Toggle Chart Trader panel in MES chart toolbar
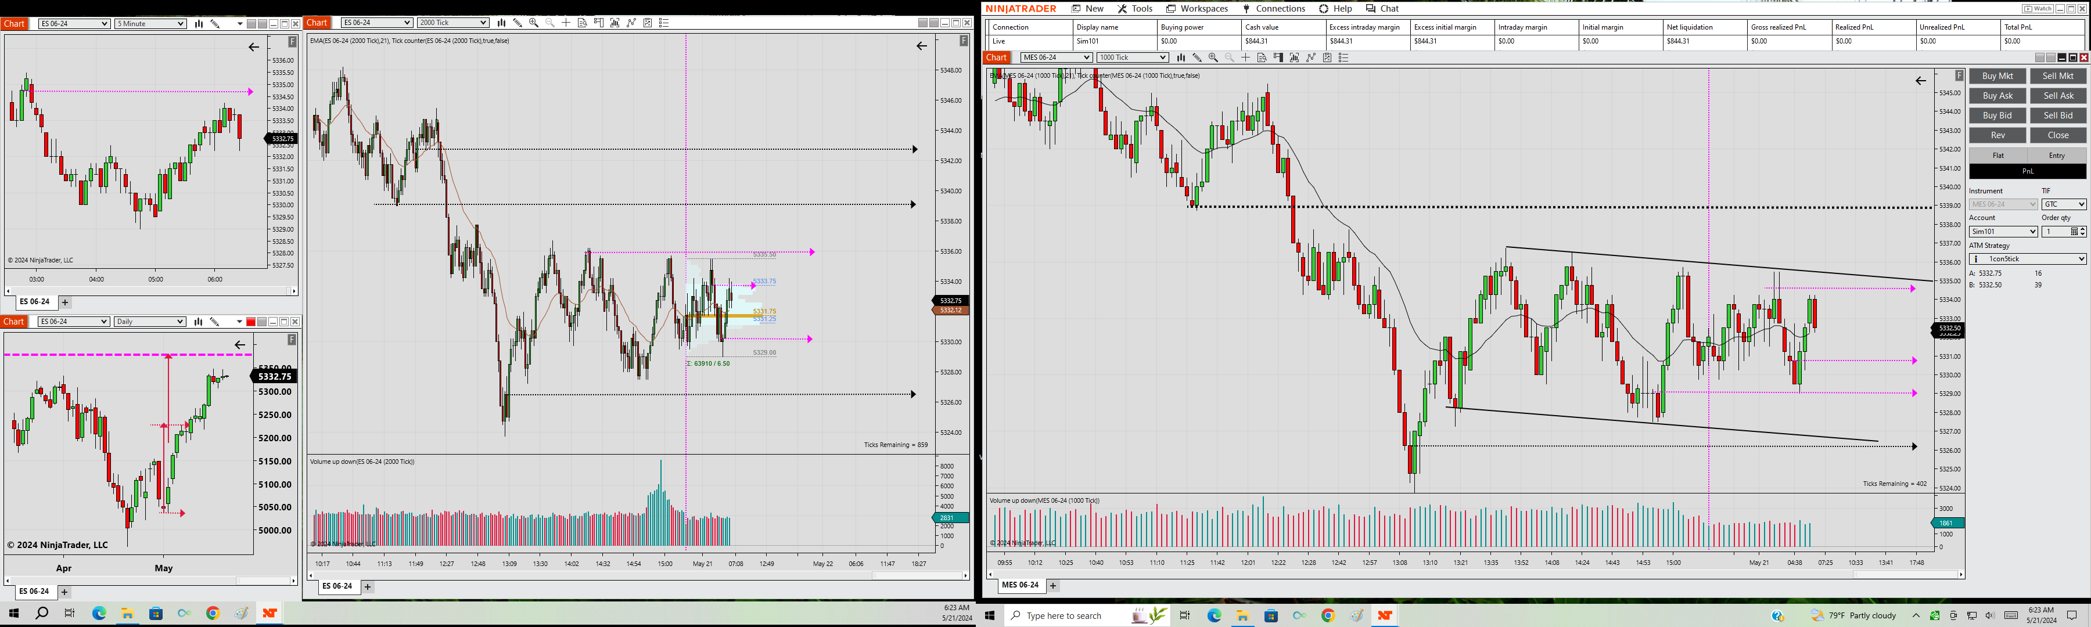 1278,57
